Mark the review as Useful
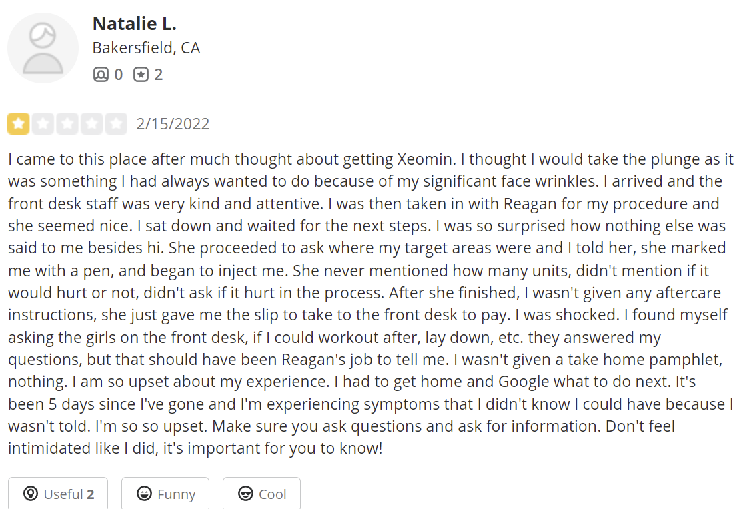 58,494
